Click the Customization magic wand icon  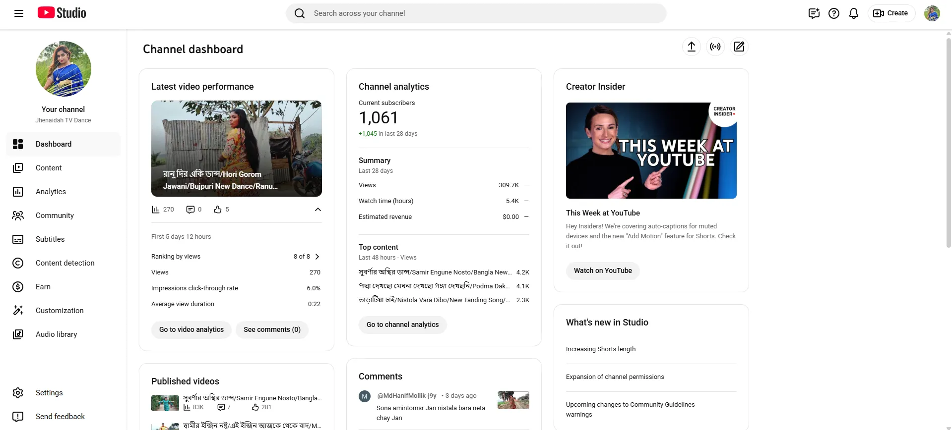click(x=18, y=311)
